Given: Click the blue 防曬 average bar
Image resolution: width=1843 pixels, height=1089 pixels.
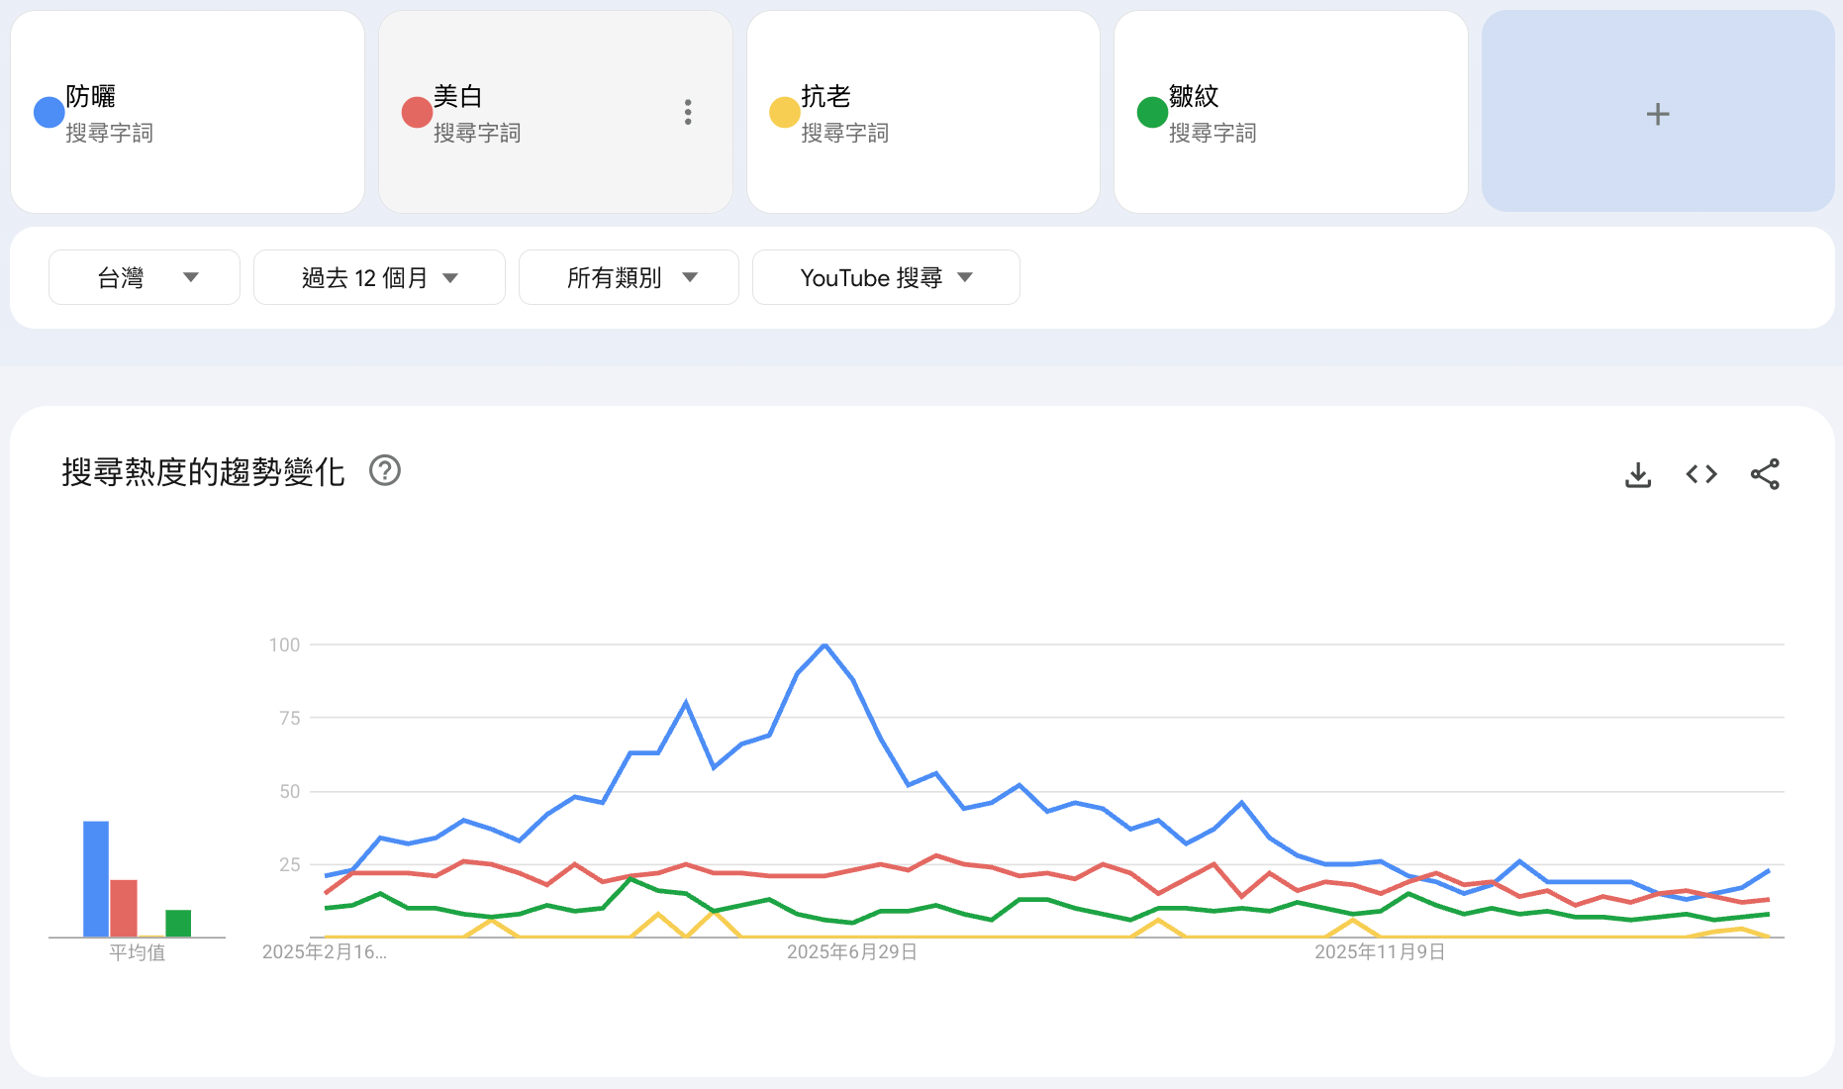Looking at the screenshot, I should pyautogui.click(x=96, y=878).
